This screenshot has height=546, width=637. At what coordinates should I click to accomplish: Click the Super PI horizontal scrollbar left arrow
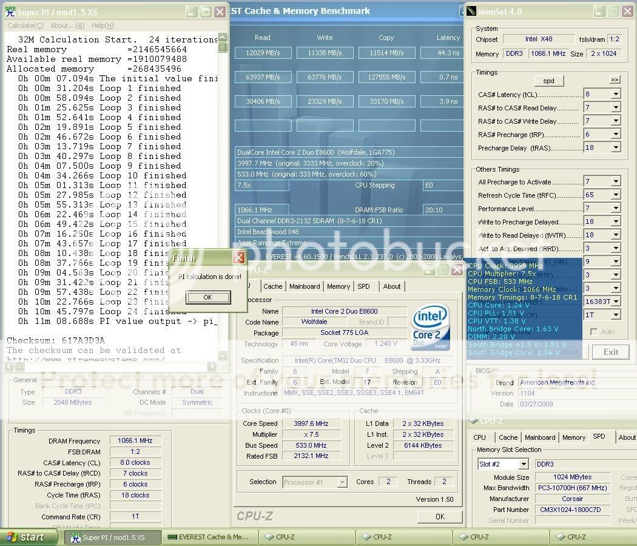tap(9, 366)
